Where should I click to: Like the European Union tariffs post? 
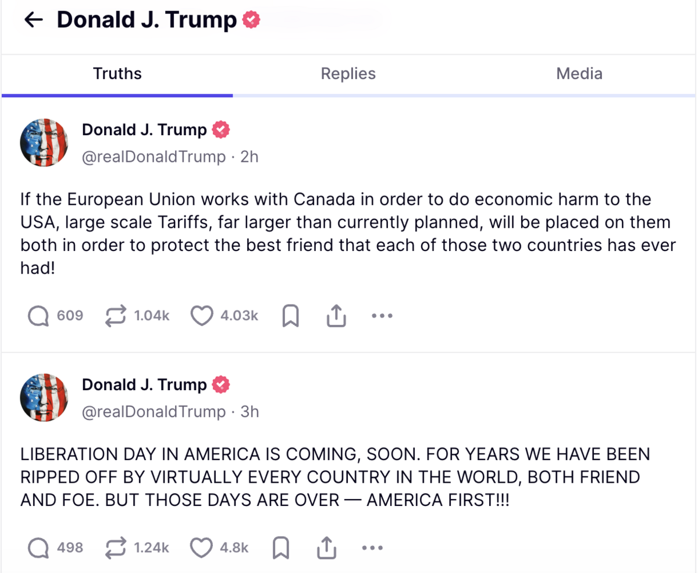click(x=202, y=316)
